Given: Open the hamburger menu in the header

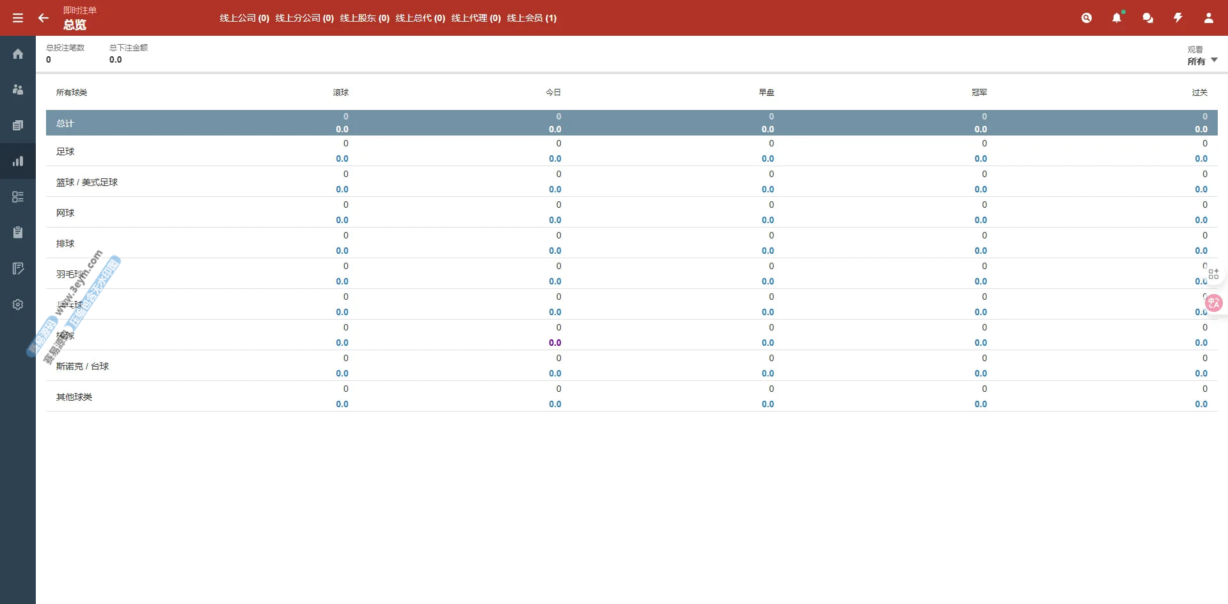Looking at the screenshot, I should [x=18, y=18].
